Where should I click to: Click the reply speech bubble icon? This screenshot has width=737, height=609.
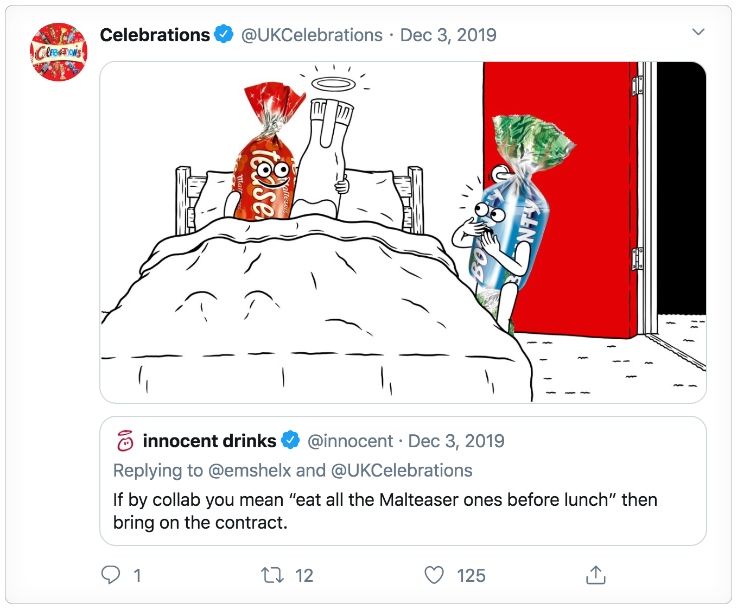pyautogui.click(x=111, y=575)
